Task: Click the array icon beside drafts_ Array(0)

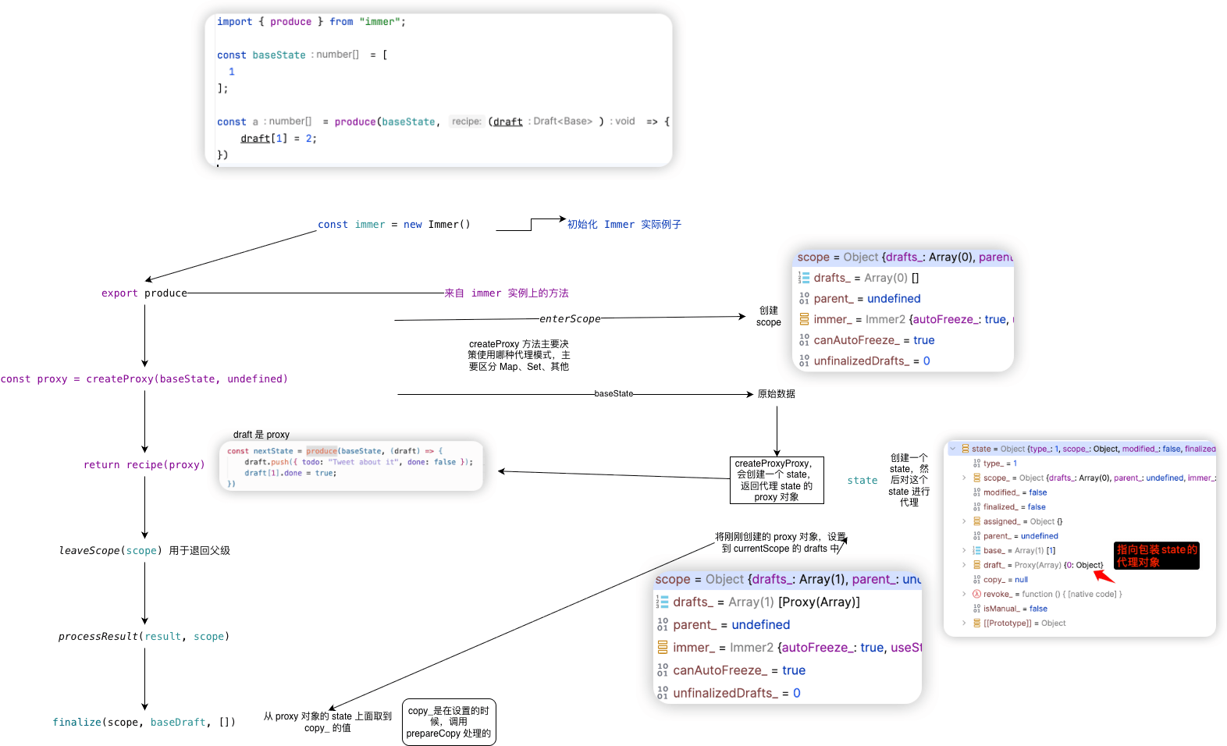Action: tap(804, 278)
